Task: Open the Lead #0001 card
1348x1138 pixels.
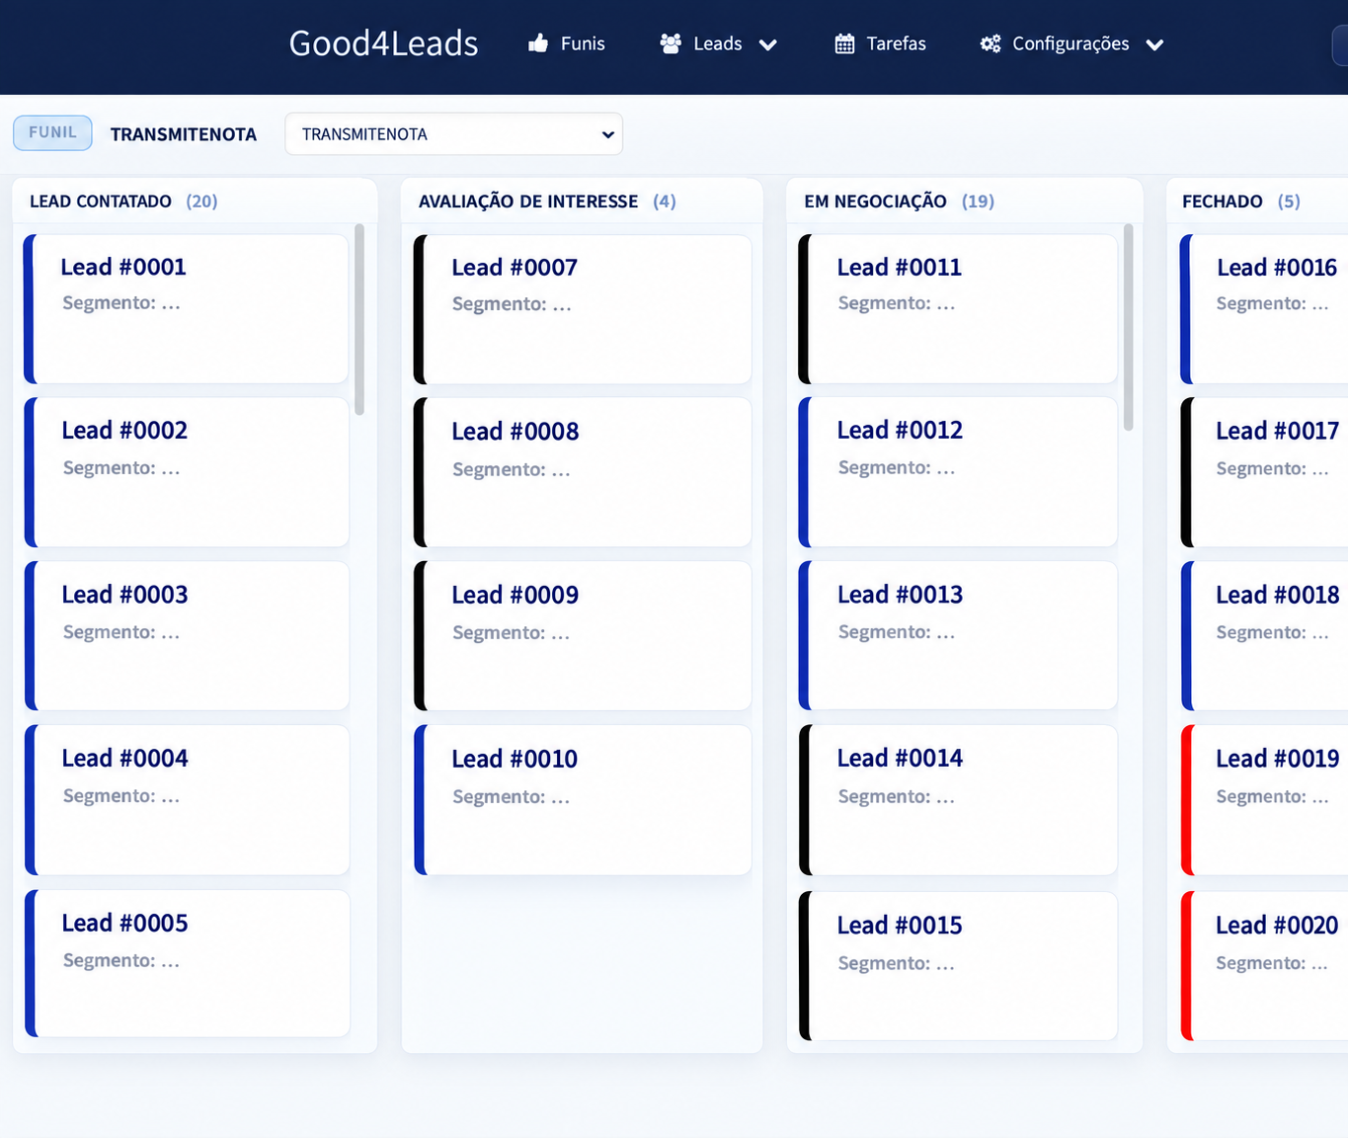Action: coord(187,309)
